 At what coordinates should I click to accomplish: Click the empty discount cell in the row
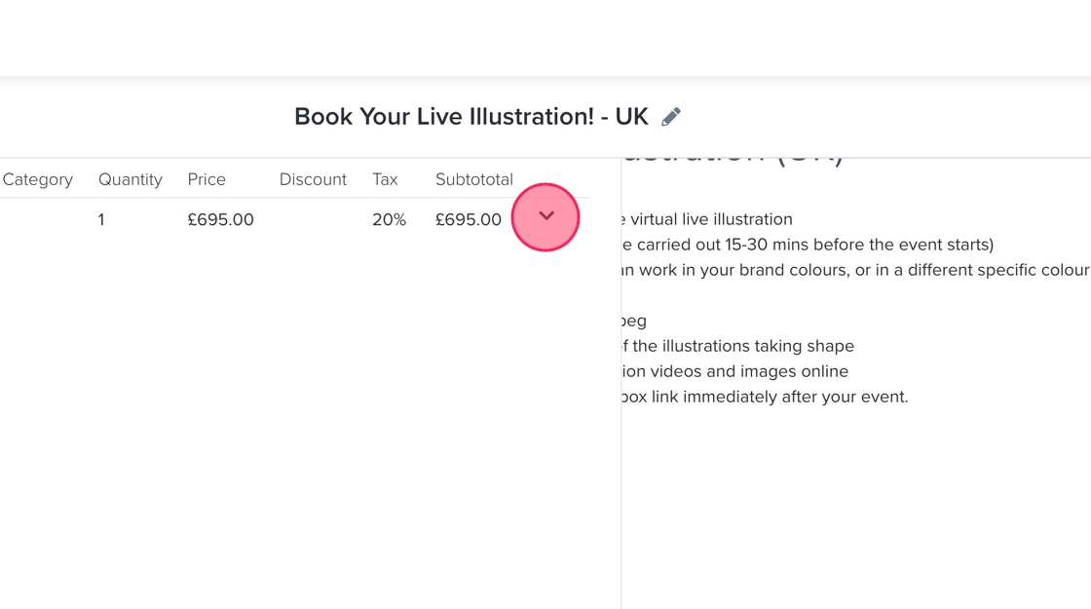click(x=313, y=220)
